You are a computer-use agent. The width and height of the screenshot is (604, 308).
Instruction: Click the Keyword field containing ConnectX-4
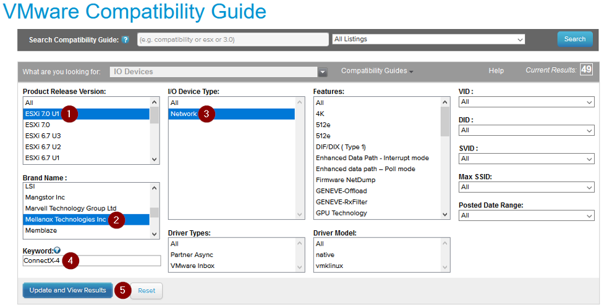point(91,260)
